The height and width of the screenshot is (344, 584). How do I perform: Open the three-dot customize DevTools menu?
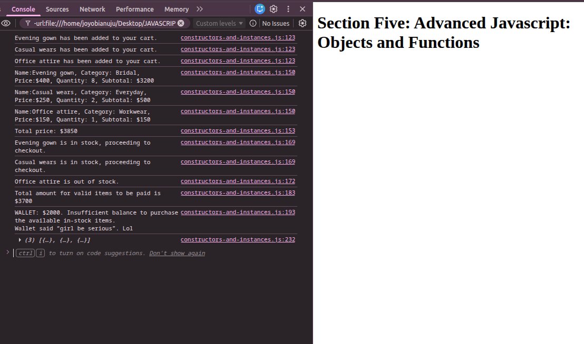click(288, 9)
